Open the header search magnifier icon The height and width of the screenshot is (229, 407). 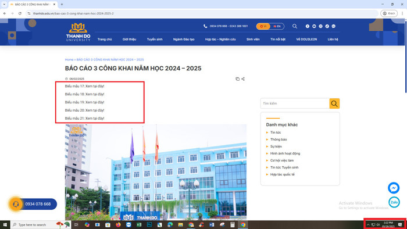click(295, 26)
